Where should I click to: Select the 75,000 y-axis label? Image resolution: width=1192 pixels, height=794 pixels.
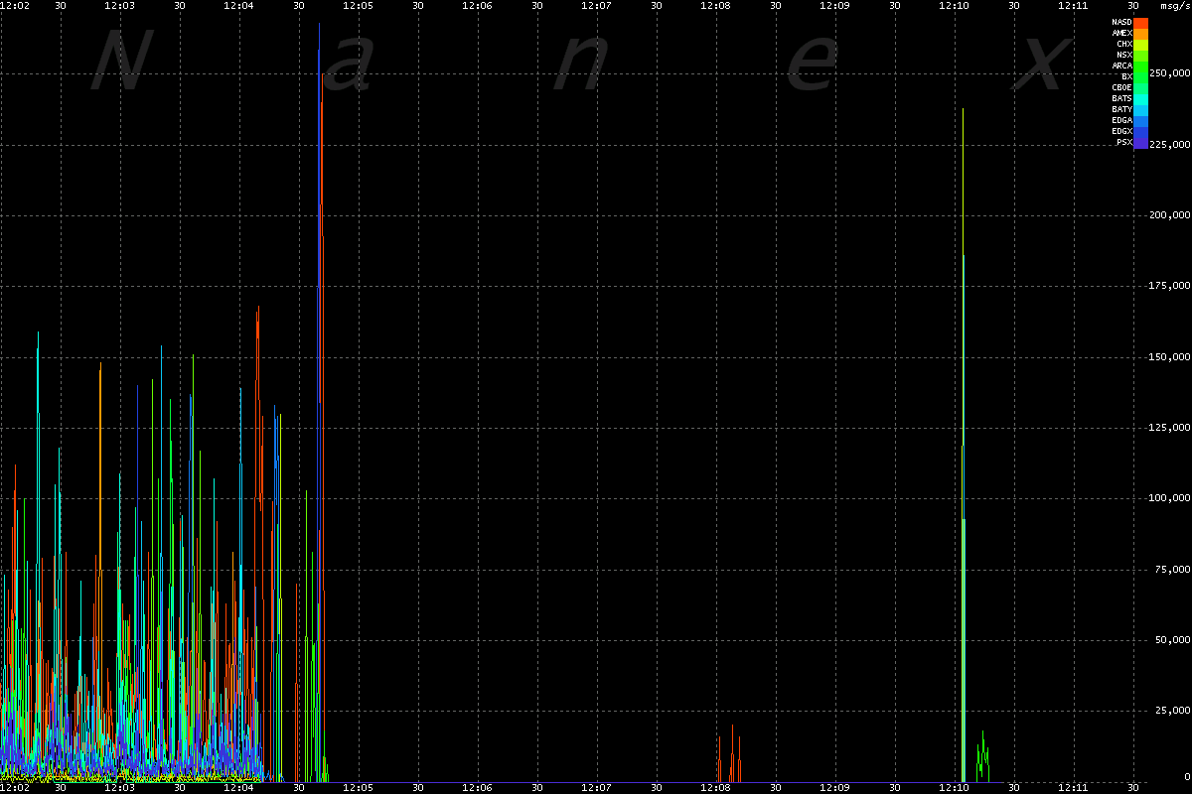[x=1172, y=570]
